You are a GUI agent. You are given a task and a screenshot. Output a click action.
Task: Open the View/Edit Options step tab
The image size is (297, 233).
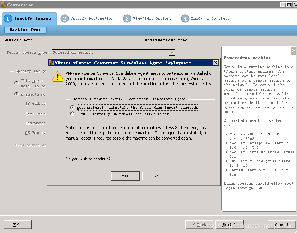click(x=147, y=19)
